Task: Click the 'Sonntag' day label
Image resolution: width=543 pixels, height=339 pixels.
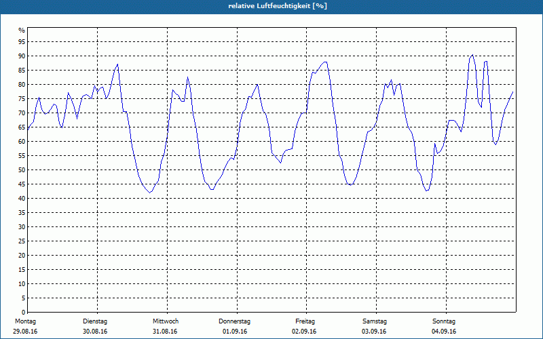Action: [444, 321]
